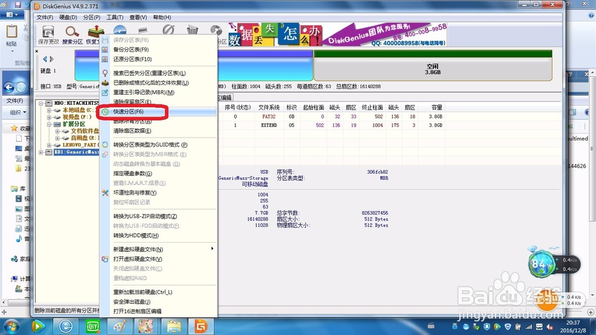
Task: Open the 分区(P) menu
Action: tap(92, 17)
